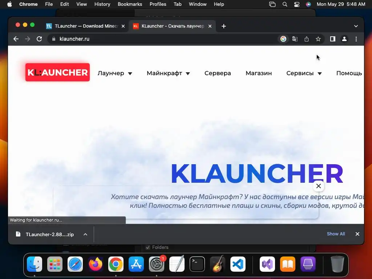Open Visual Studio from the Dock
This screenshot has height=279, width=372.
coord(267,264)
